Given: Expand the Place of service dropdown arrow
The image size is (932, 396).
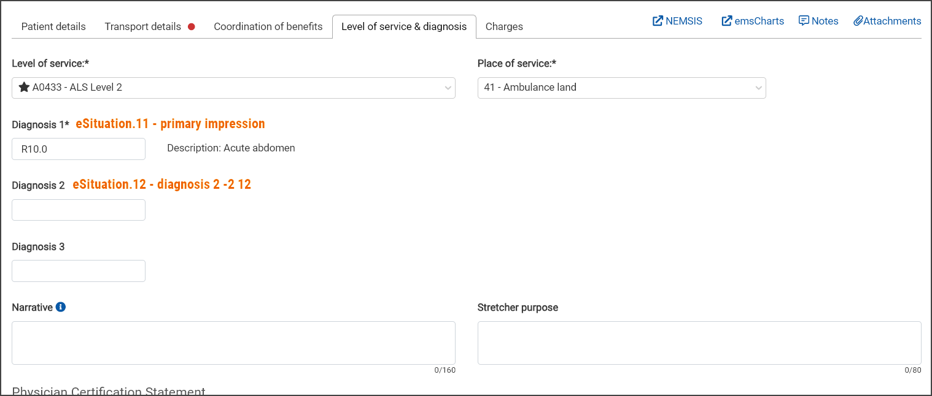Looking at the screenshot, I should (758, 88).
